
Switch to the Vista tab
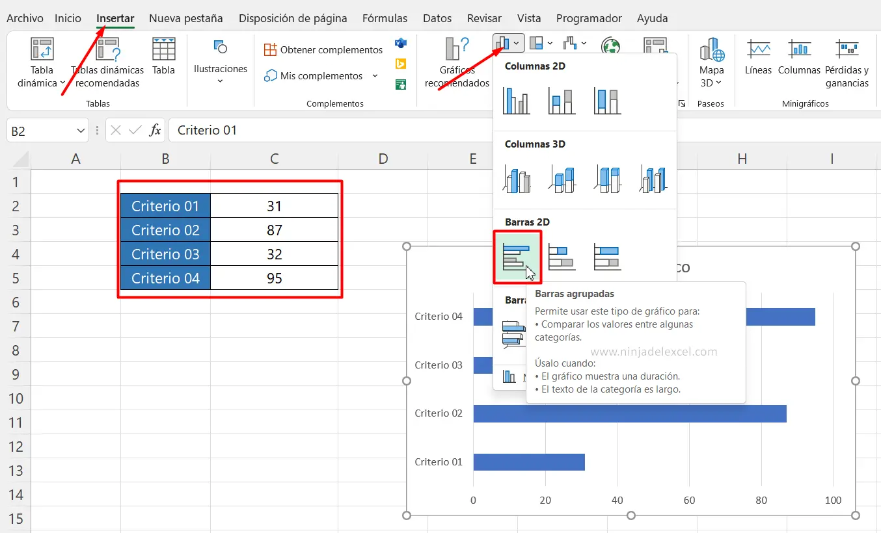click(x=529, y=18)
